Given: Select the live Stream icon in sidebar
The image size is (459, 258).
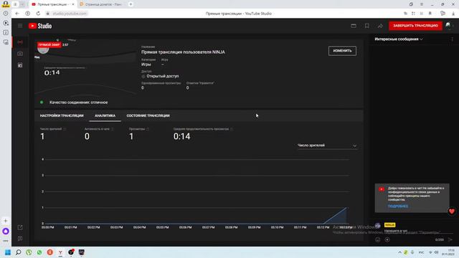Looking at the screenshot, I should pyautogui.click(x=20, y=43).
